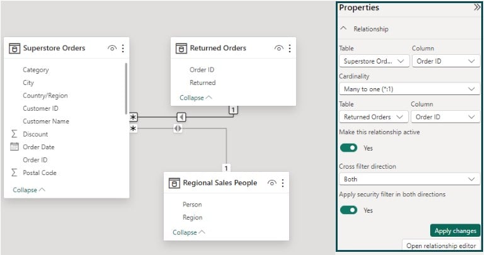This screenshot has height=255, width=485.
Task: Toggle visibility of Regional Sales People table
Action: tap(271, 183)
